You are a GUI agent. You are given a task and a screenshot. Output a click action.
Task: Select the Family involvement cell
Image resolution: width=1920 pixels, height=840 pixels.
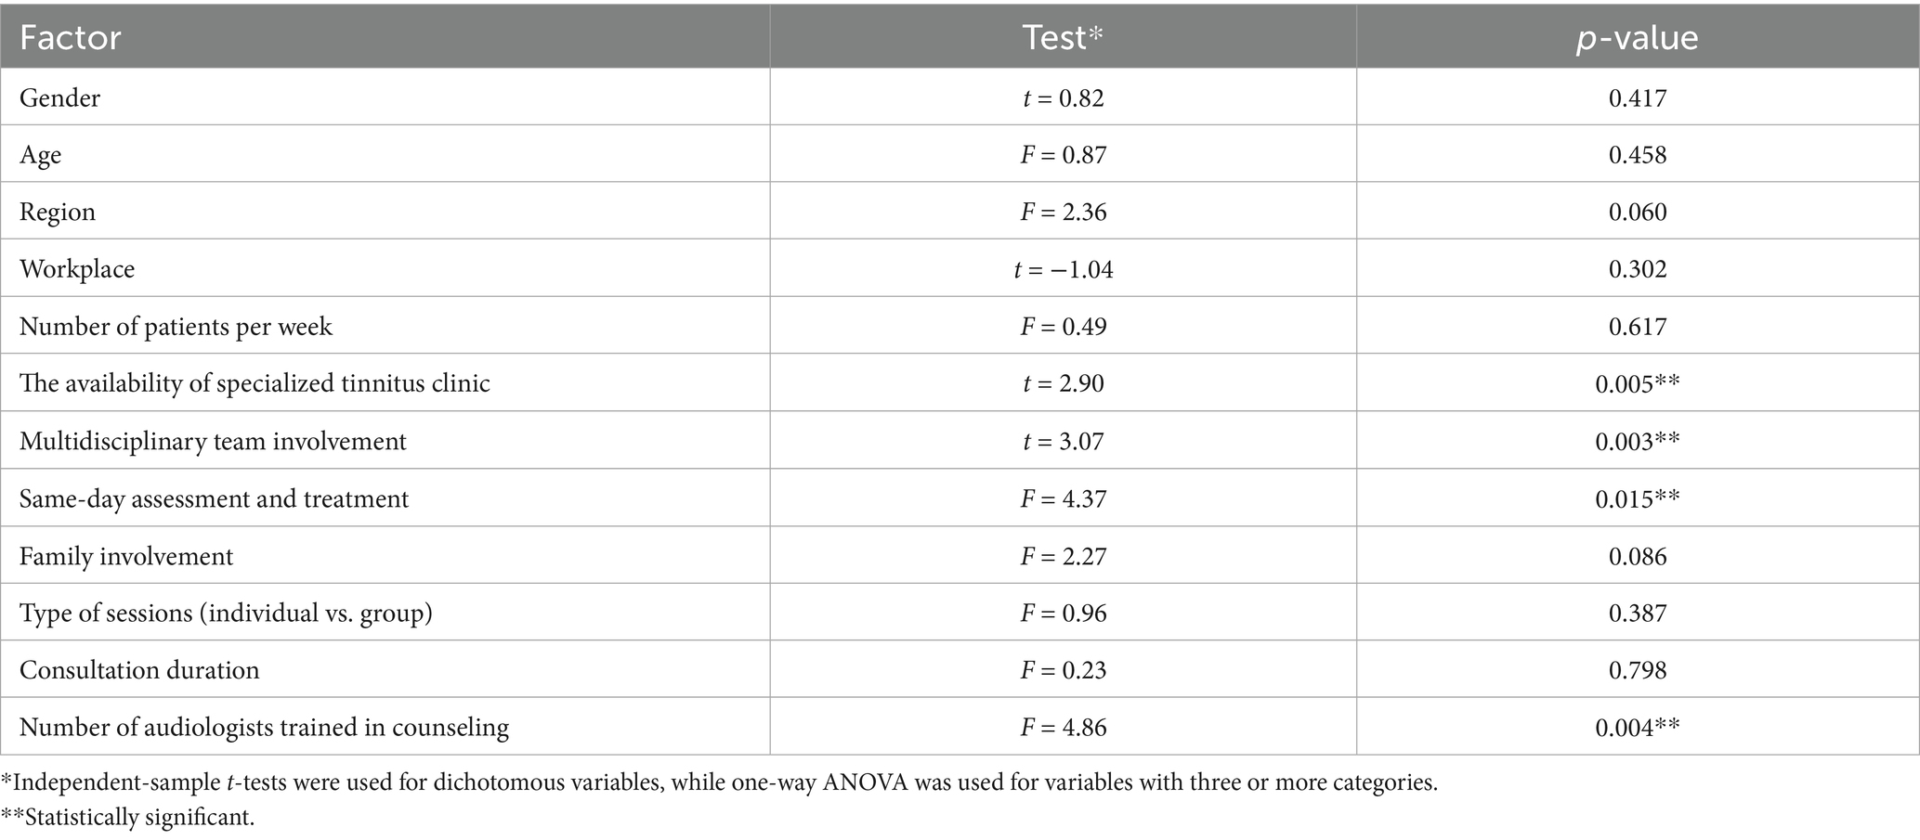pos(126,556)
